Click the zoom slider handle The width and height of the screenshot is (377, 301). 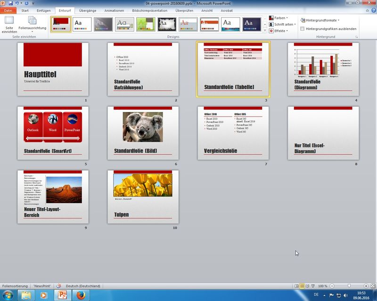(349, 286)
